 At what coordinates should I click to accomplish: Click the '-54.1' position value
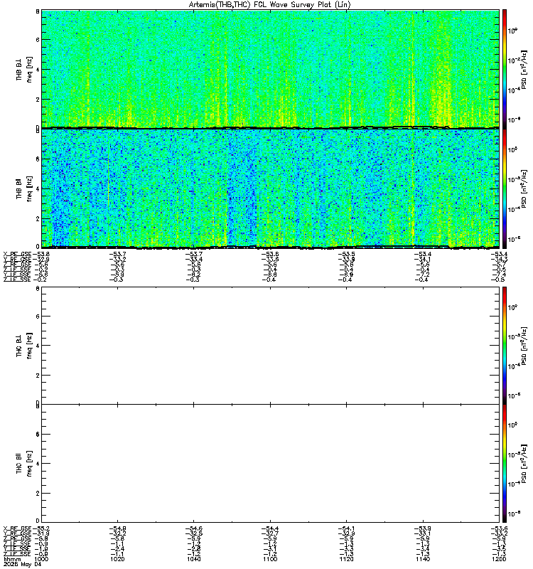tap(347, 528)
